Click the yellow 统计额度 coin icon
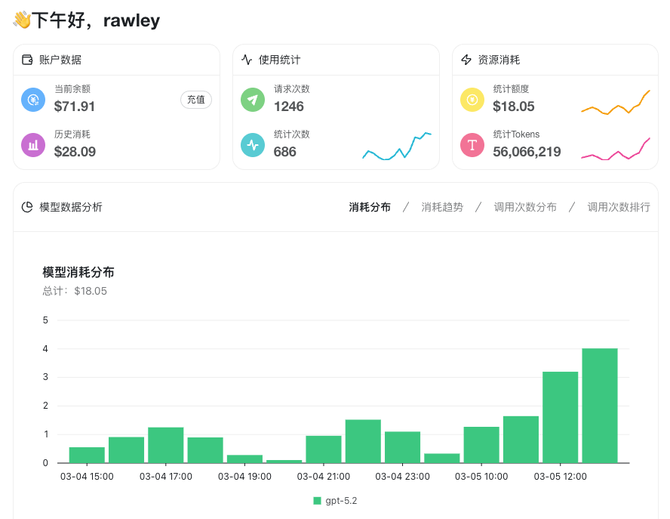 click(472, 99)
